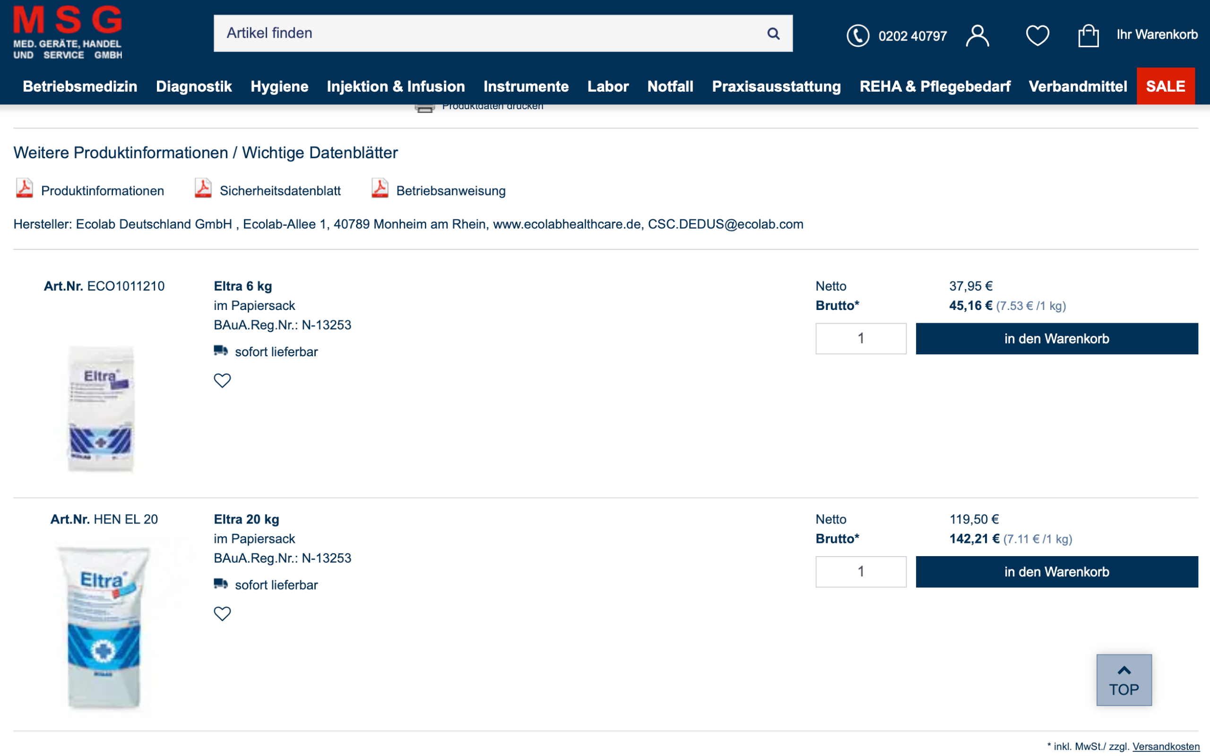The image size is (1210, 756).
Task: Click delivery truck icon for Eltra 6 kg
Action: click(221, 351)
